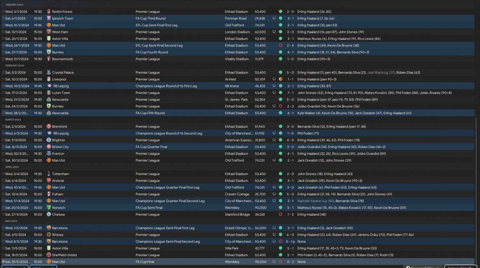Click FA Cup Semi Final competition
This screenshot has width=480, height=268.
[x=149, y=208]
